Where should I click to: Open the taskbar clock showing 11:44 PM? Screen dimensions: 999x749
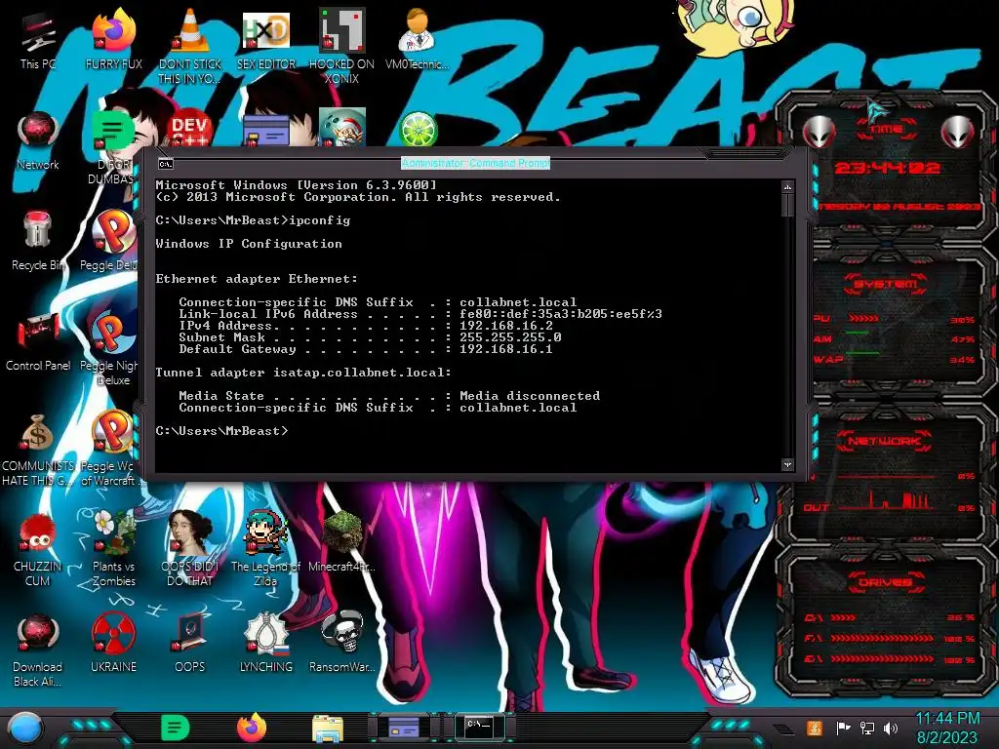point(947,728)
